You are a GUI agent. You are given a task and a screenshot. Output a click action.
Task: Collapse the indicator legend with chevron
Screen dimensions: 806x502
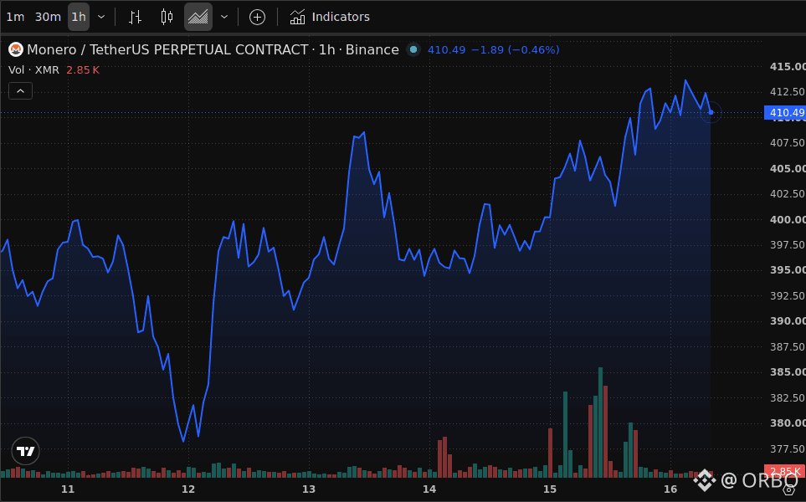[x=21, y=91]
